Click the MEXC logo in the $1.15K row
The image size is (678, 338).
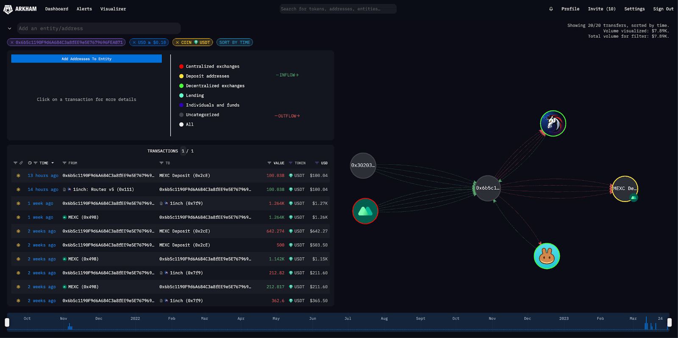tap(65, 259)
